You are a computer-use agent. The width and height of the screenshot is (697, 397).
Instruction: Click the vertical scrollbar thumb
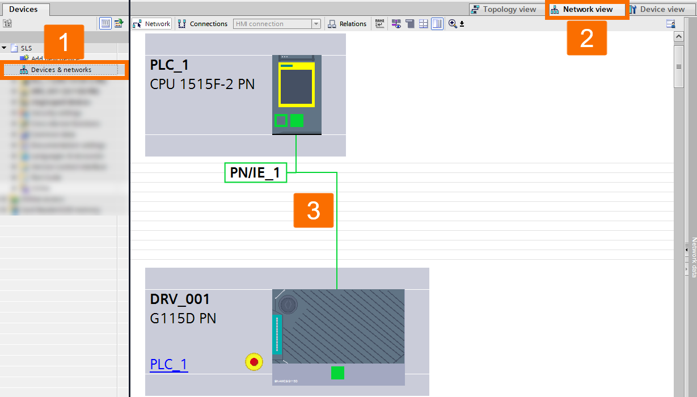(x=679, y=66)
